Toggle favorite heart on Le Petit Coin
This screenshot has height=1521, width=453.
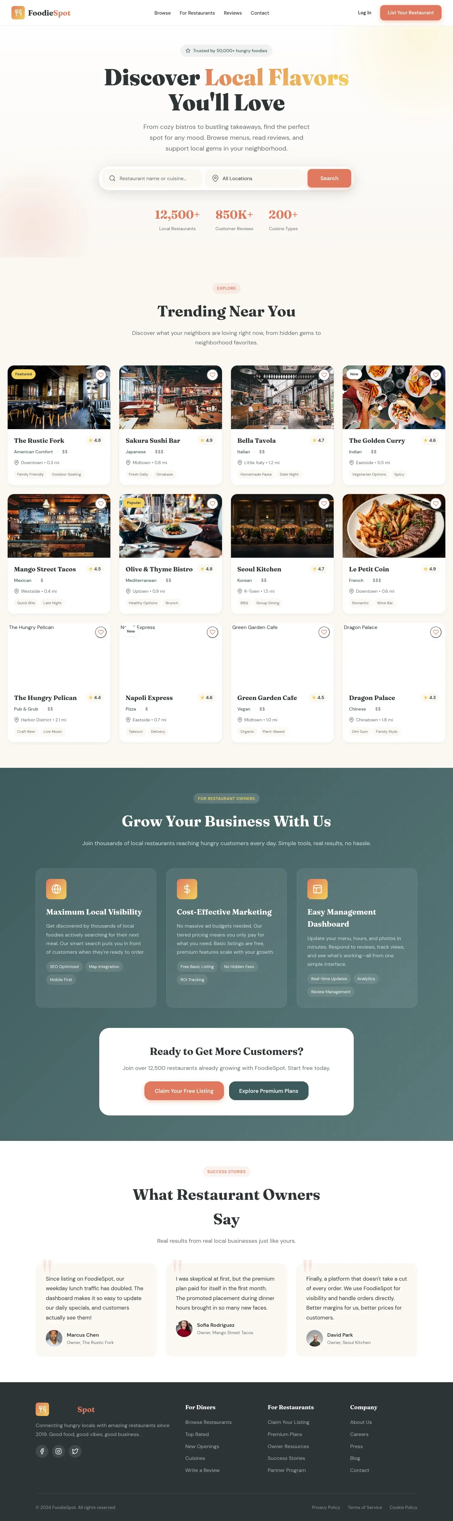[x=435, y=504]
